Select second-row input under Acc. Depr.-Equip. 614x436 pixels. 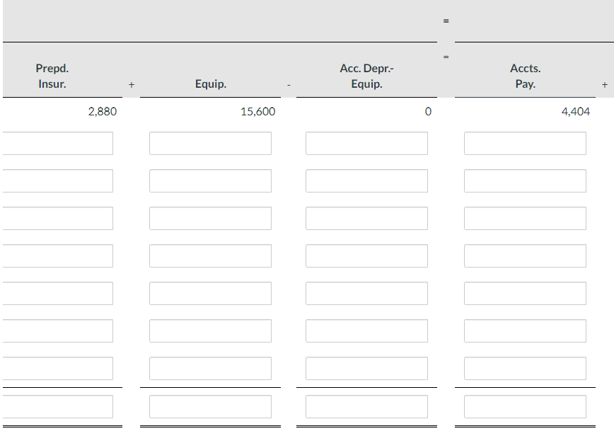click(366, 181)
